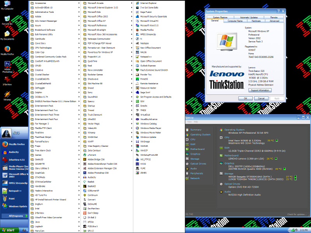Click OK in System Properties
Viewport: 311px width, 233px height.
246,99
